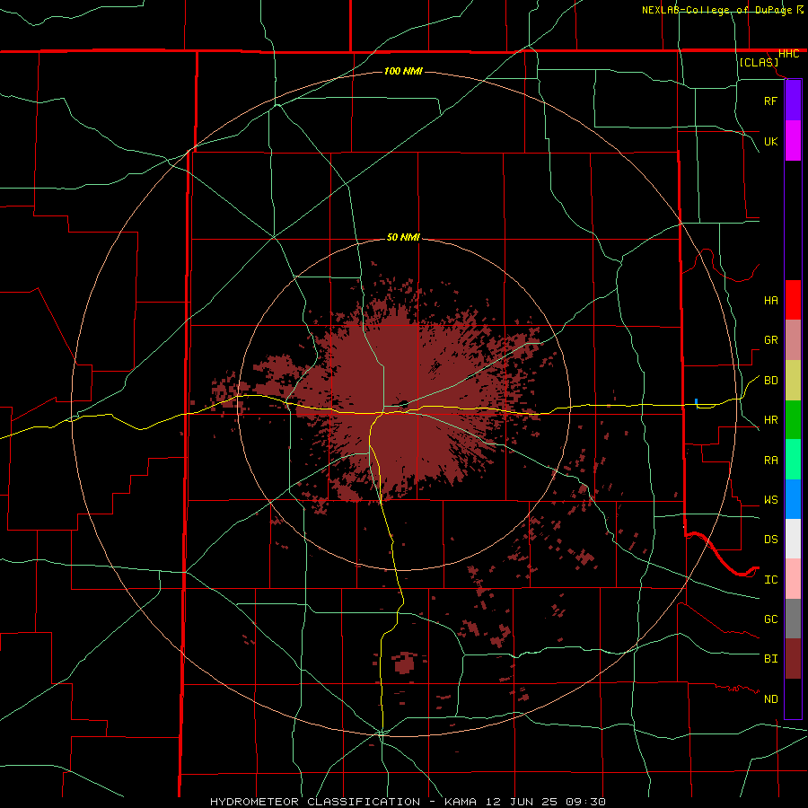Select the BD yellow legend color
Image resolution: width=808 pixels, height=808 pixels.
(x=793, y=380)
